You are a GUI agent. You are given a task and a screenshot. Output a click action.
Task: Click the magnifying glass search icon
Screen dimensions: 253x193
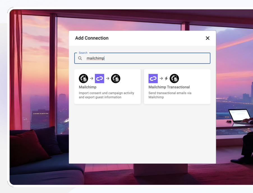[x=80, y=58]
